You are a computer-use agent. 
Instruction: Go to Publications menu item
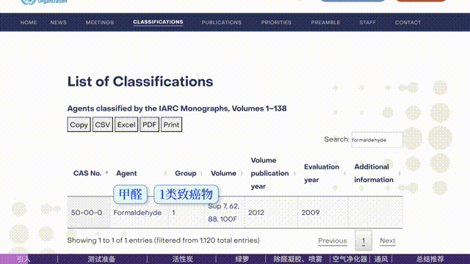221,23
